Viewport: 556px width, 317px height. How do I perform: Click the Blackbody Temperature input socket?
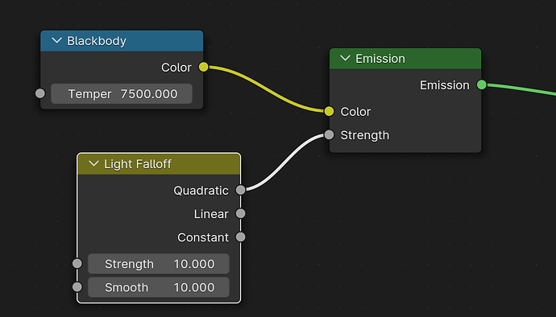point(40,93)
